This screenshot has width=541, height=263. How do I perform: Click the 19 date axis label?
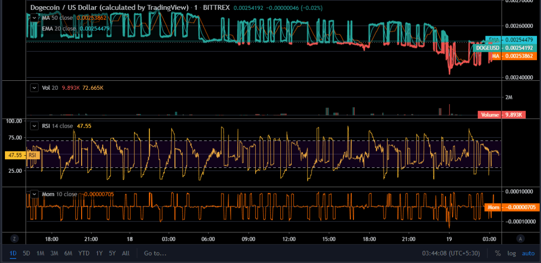(449, 239)
